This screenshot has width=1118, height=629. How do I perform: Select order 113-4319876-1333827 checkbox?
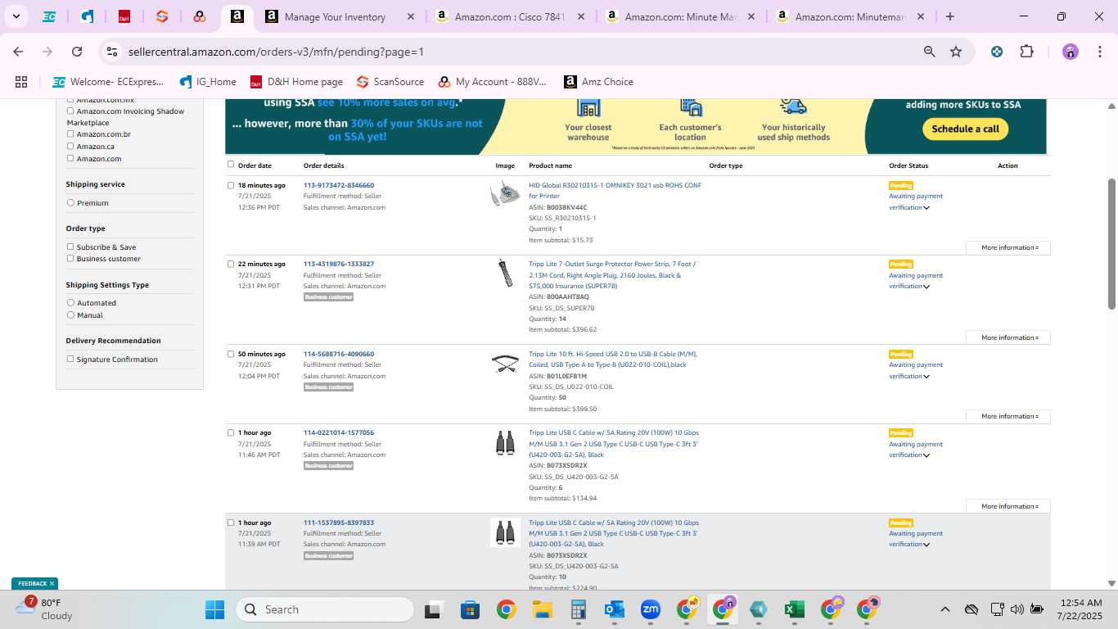(x=231, y=264)
